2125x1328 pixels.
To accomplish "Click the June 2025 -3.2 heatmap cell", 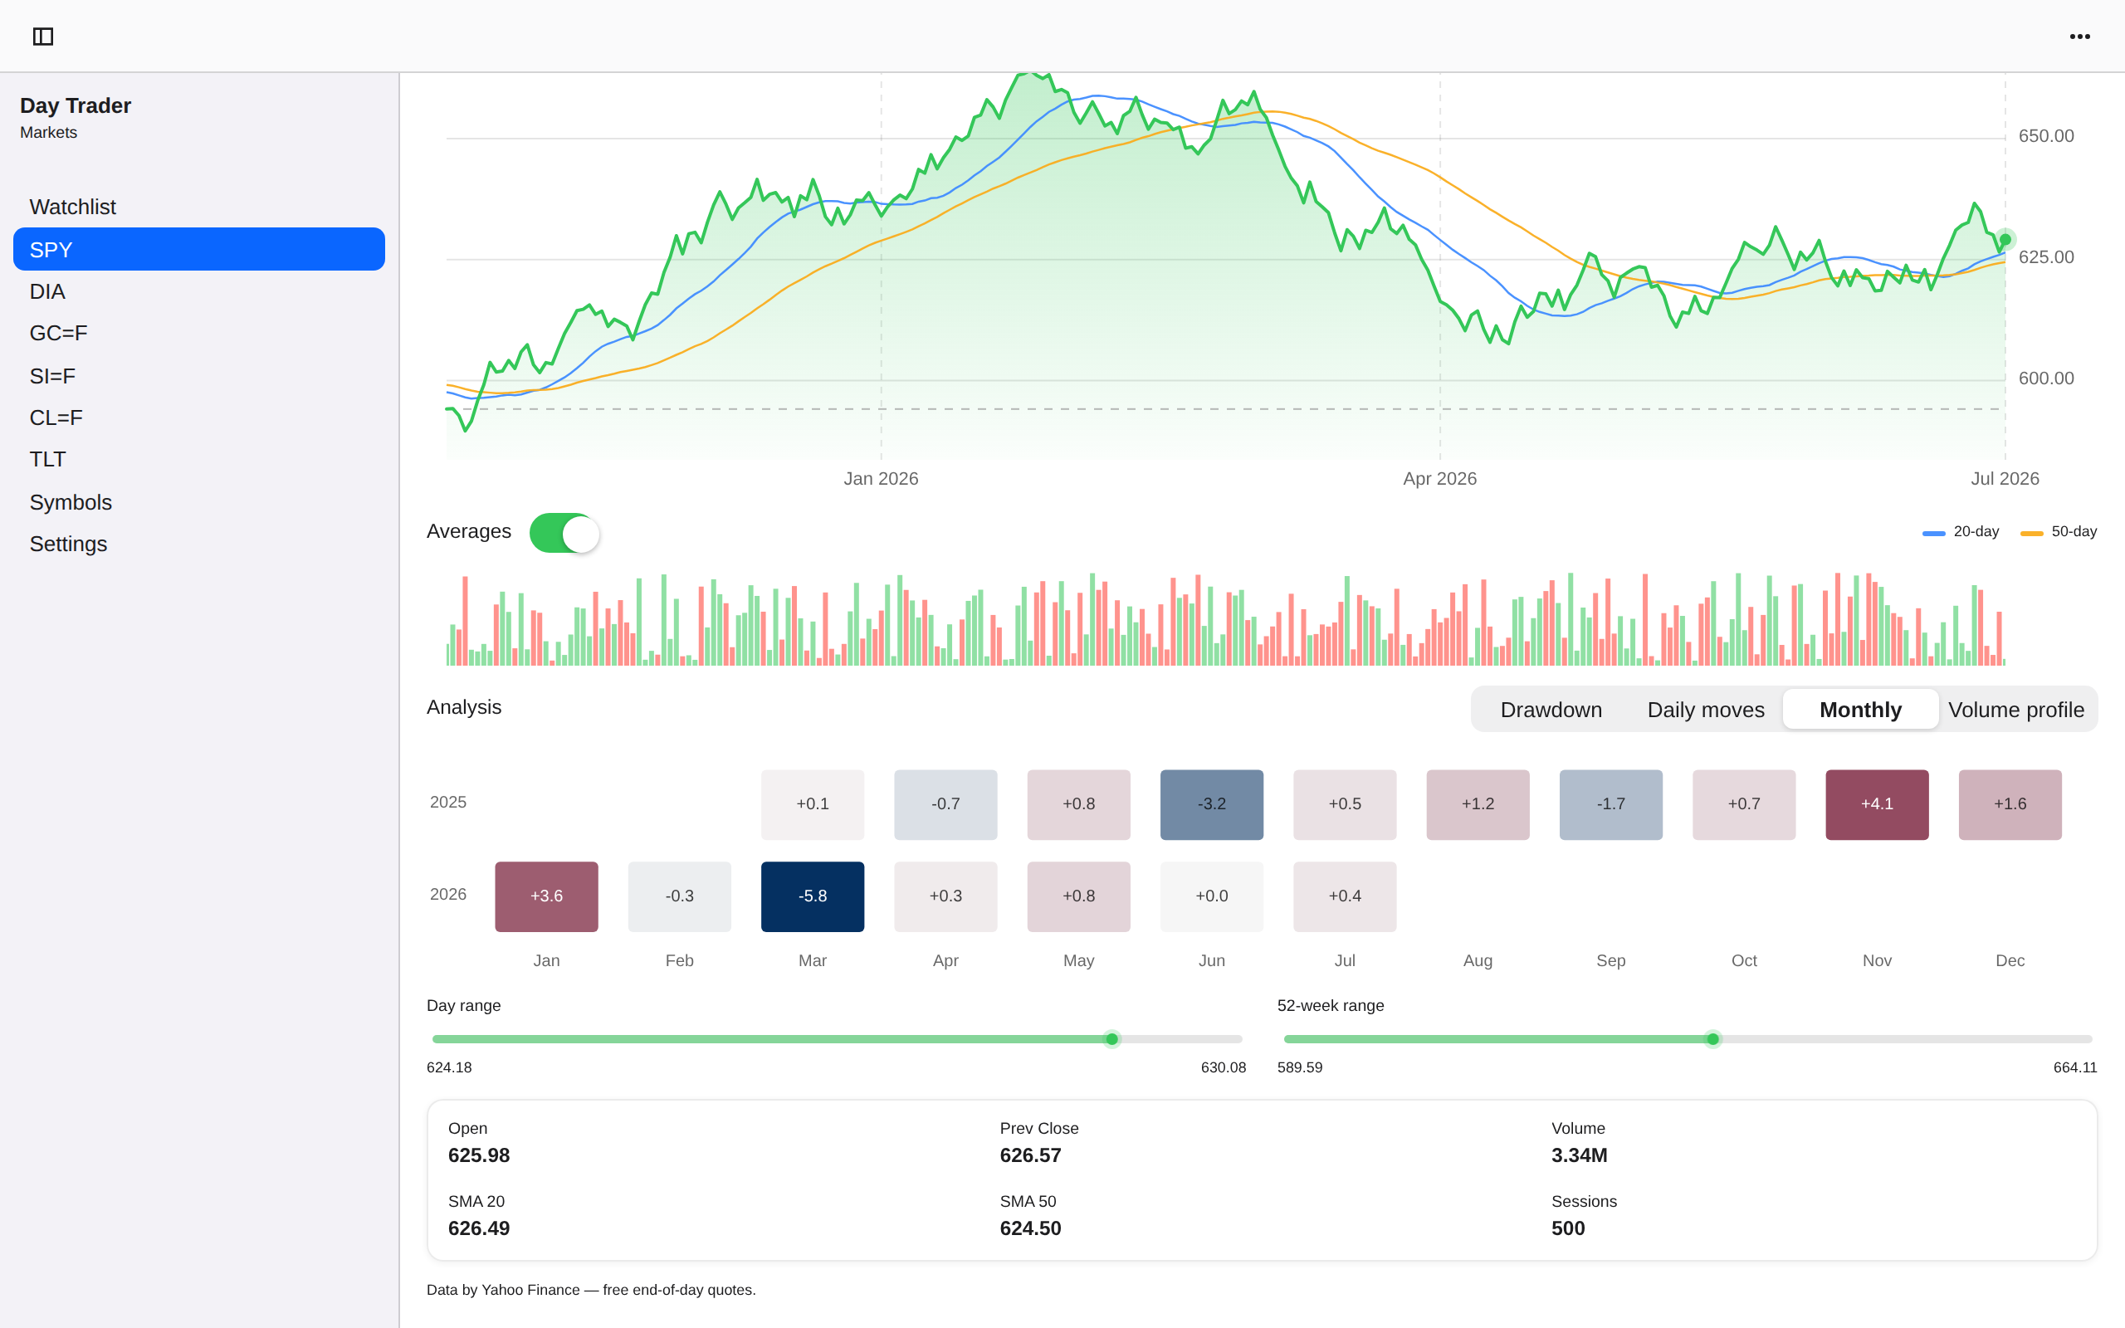I will coord(1212,804).
